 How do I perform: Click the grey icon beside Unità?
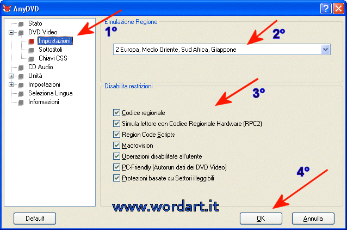click(x=21, y=76)
